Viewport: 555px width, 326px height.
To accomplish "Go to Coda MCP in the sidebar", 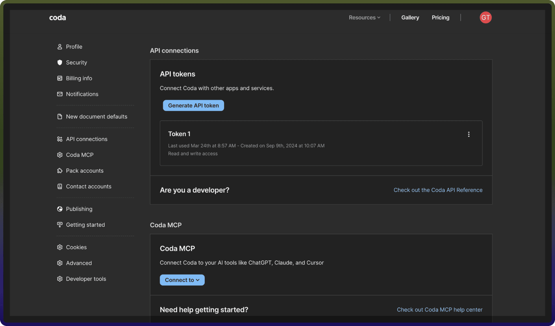I will tap(80, 155).
